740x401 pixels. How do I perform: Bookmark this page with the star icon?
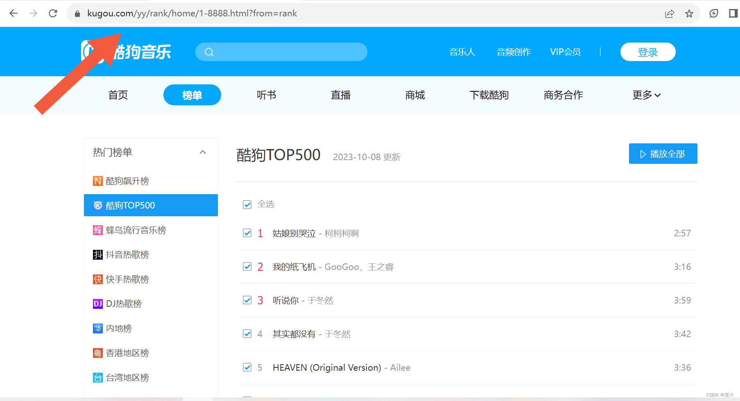[x=689, y=14]
